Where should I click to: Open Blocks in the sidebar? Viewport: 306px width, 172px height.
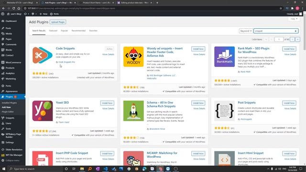(9, 50)
